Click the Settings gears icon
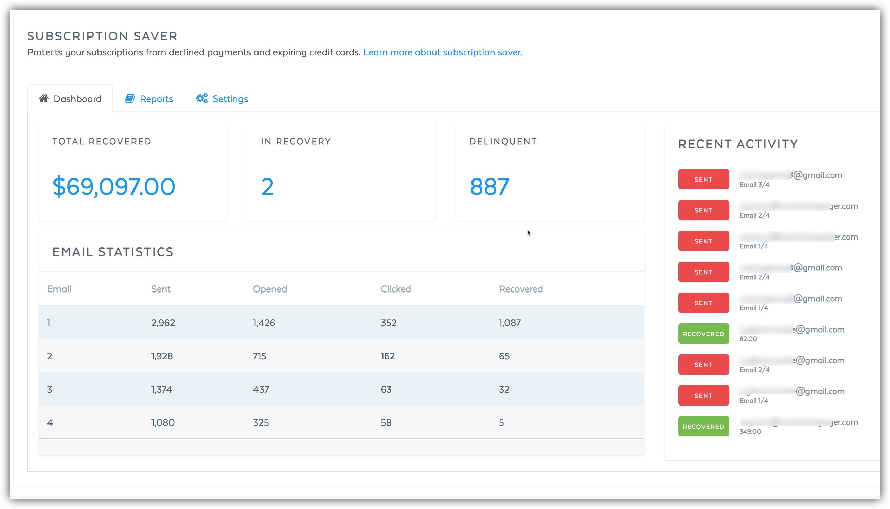This screenshot has height=509, width=890. point(202,99)
